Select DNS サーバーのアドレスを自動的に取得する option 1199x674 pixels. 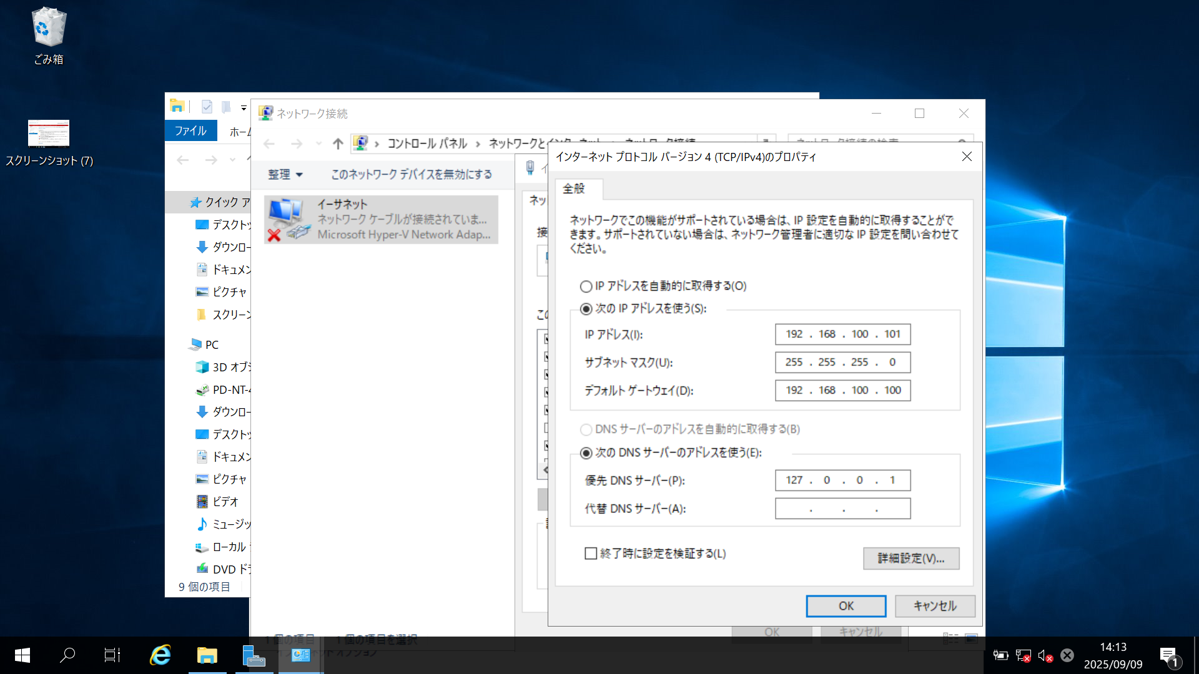tap(586, 429)
